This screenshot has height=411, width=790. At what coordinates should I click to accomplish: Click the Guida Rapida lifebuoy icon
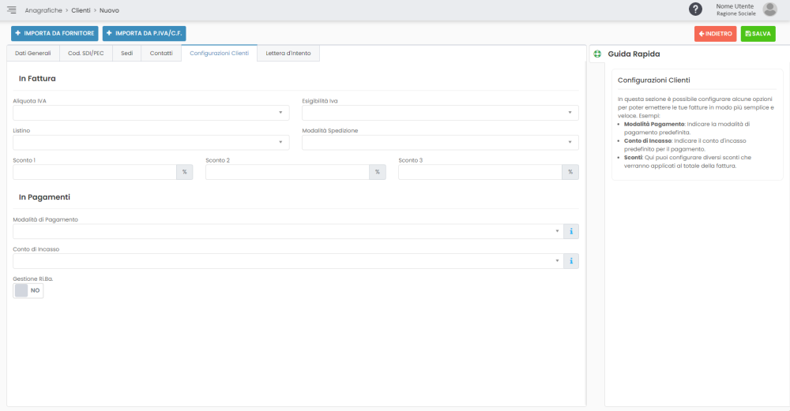click(597, 54)
